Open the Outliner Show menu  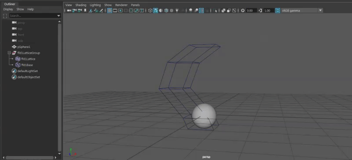(20, 9)
